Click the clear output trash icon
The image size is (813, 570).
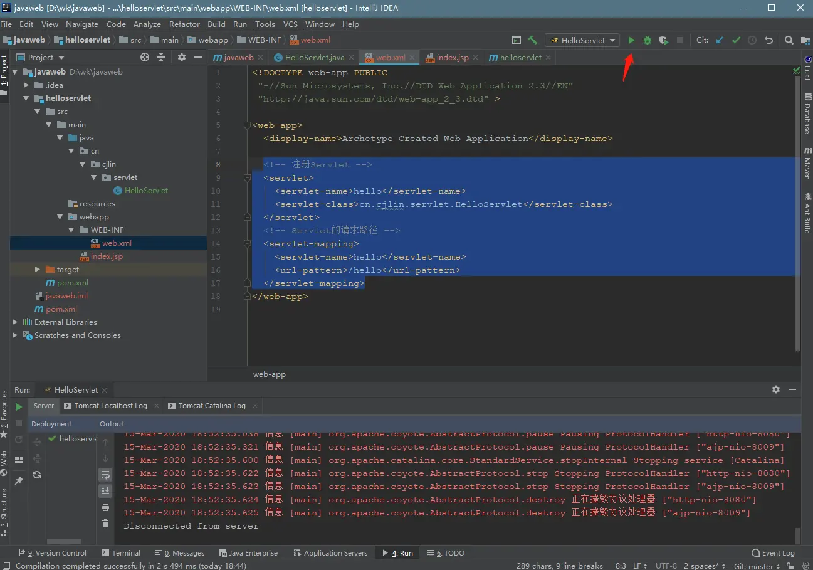[x=105, y=524]
